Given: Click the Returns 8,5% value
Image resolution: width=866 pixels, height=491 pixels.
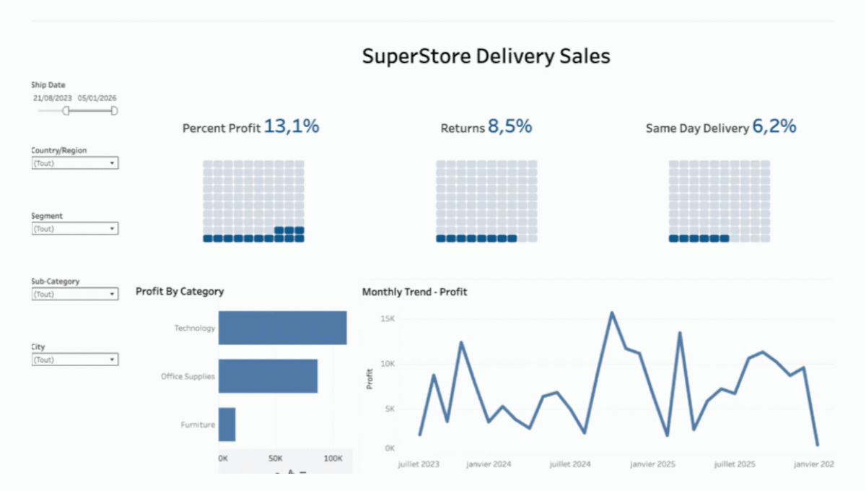Looking at the screenshot, I should coord(509,126).
